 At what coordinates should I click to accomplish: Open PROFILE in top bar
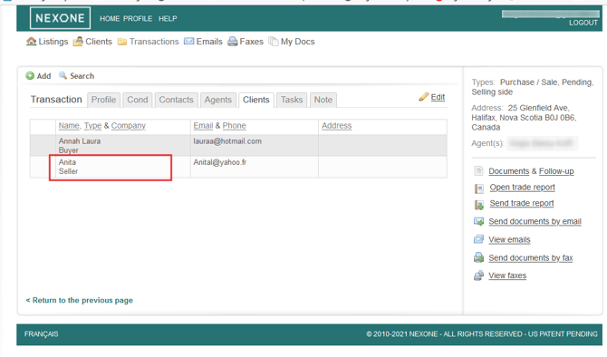(138, 19)
